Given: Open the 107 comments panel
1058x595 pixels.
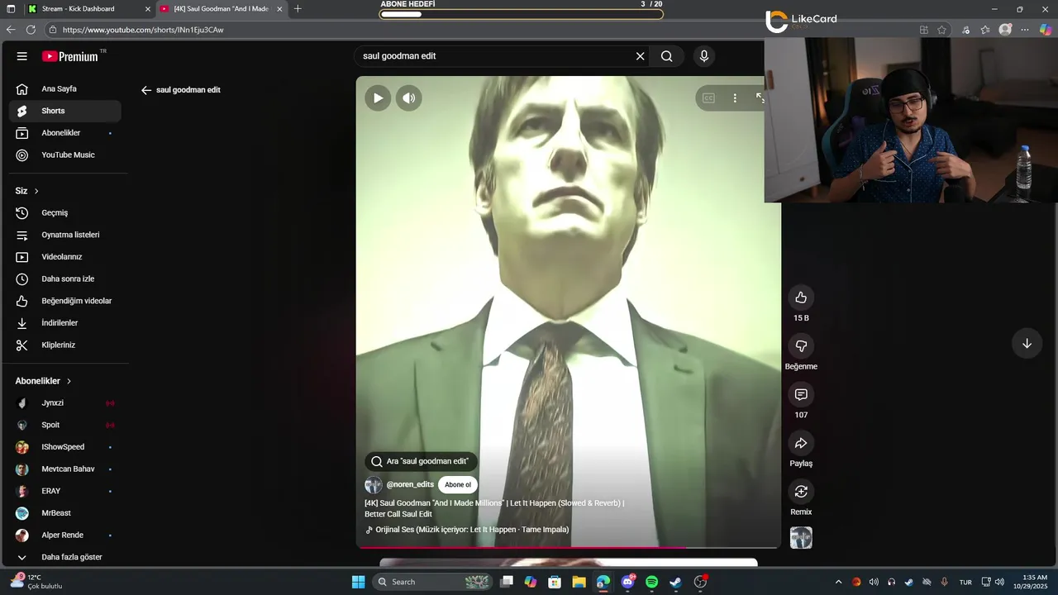Looking at the screenshot, I should (801, 395).
